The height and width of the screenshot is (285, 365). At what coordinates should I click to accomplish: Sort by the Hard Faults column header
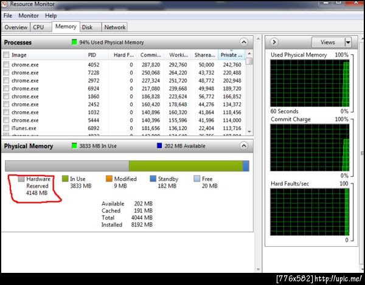pyautogui.click(x=122, y=55)
